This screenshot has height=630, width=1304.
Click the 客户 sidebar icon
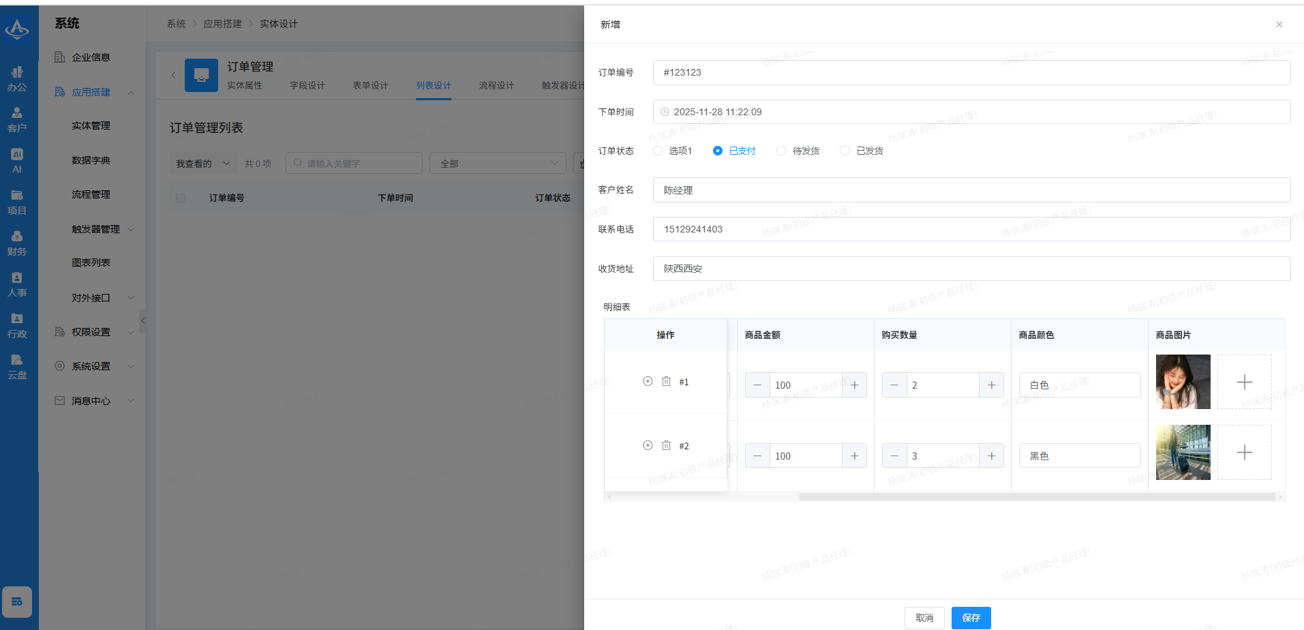click(17, 119)
